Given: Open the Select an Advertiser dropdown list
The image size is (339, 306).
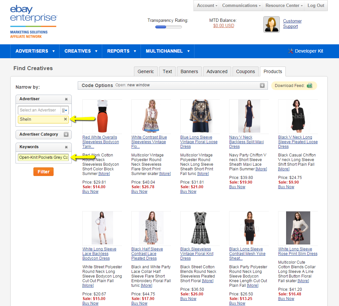Looking at the screenshot, I should coord(64,110).
